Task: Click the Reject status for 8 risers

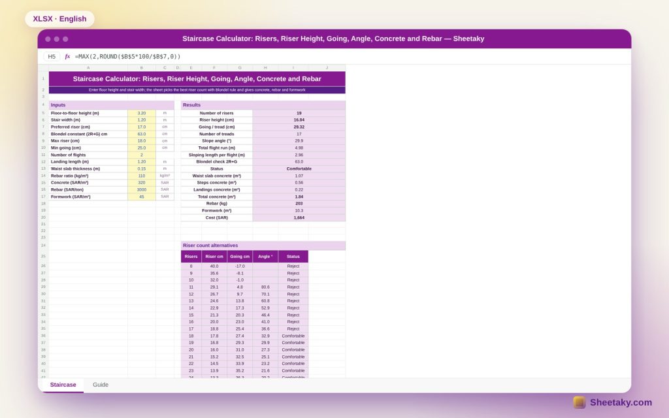Action: (x=293, y=266)
